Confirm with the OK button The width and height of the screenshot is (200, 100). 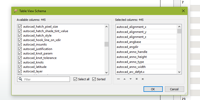153,89
